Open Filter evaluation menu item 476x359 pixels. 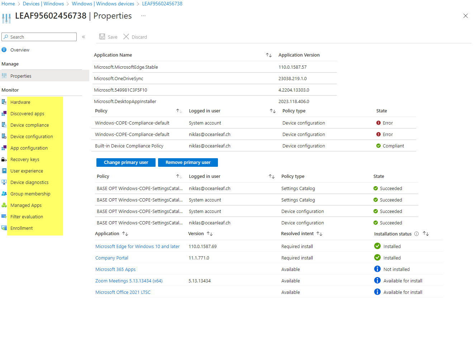pyautogui.click(x=27, y=217)
